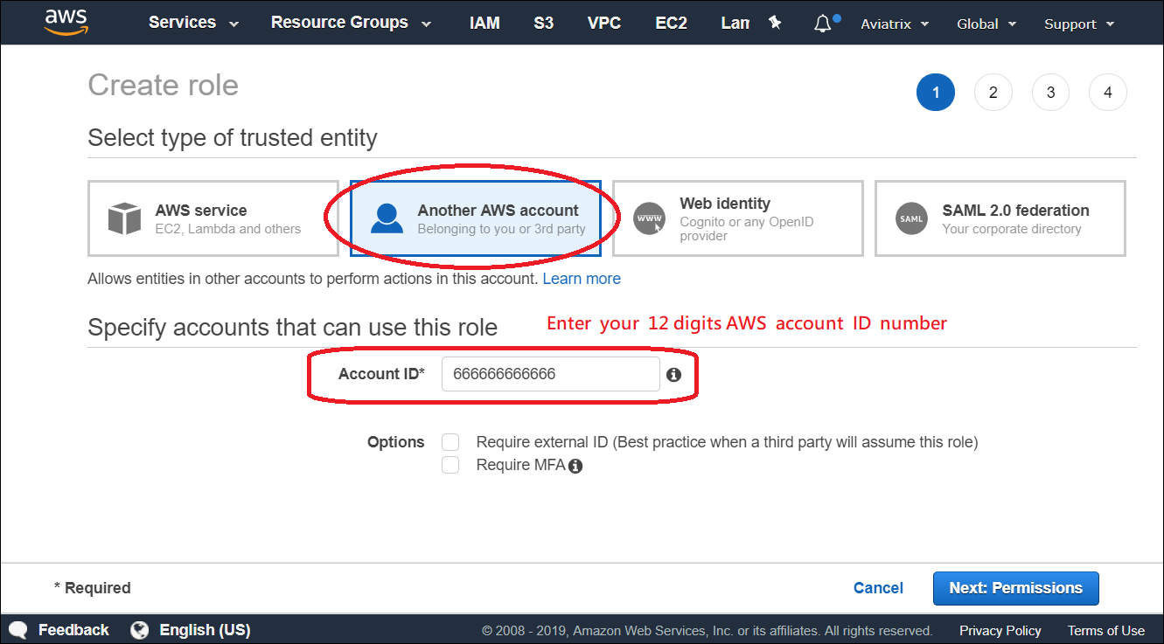
Task: Click the Next: Permissions button
Action: pyautogui.click(x=1015, y=588)
